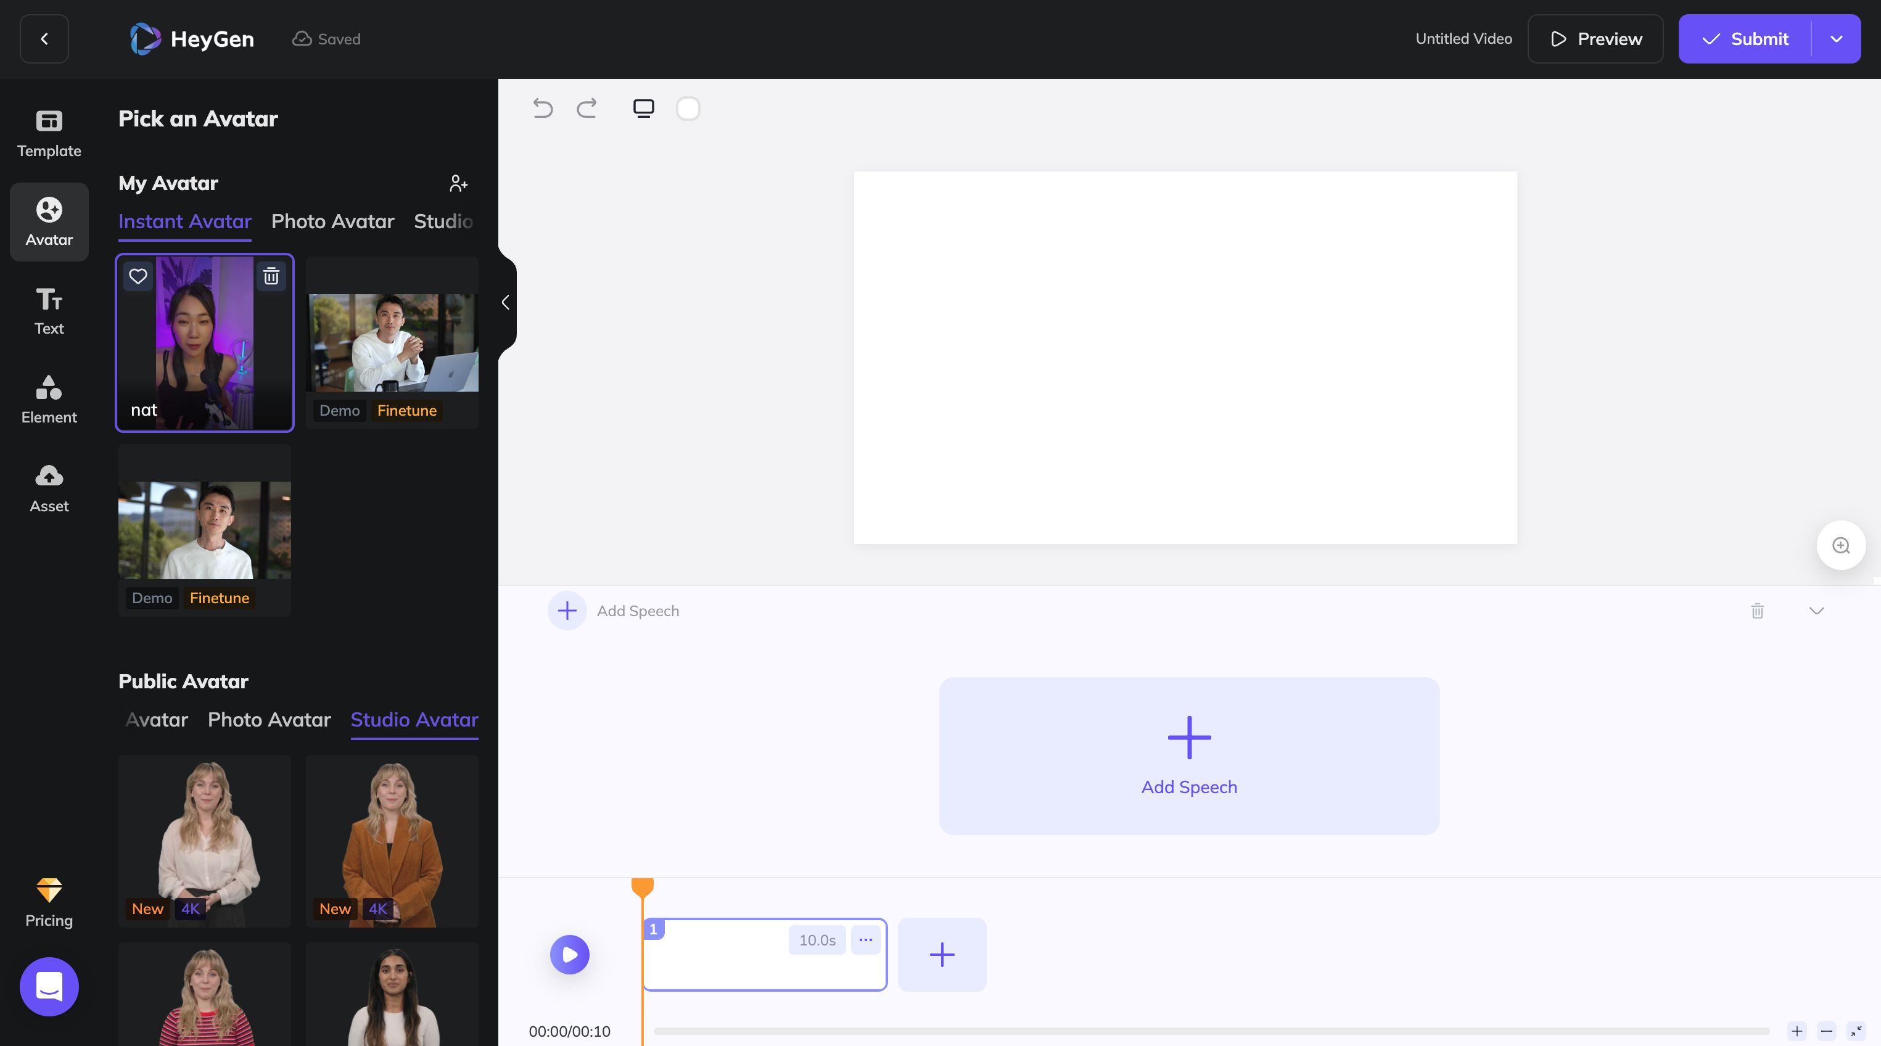Delete the speech block with trash icon

click(x=1758, y=611)
